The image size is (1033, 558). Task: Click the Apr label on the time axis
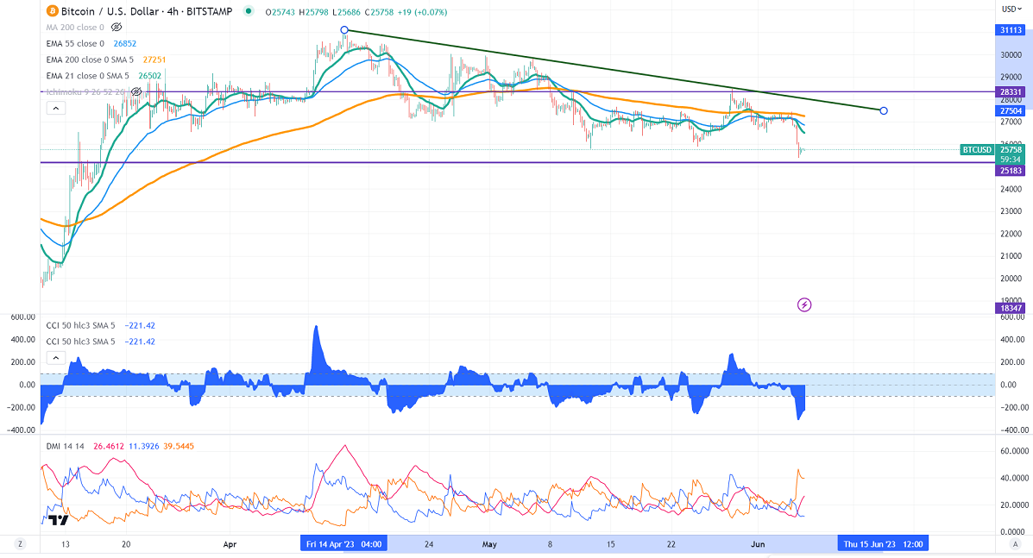[230, 544]
